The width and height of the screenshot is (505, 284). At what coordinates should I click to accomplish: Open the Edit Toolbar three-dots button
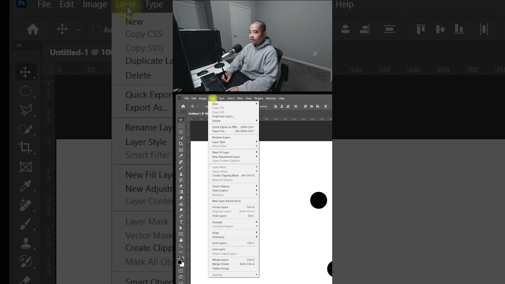coord(181,252)
